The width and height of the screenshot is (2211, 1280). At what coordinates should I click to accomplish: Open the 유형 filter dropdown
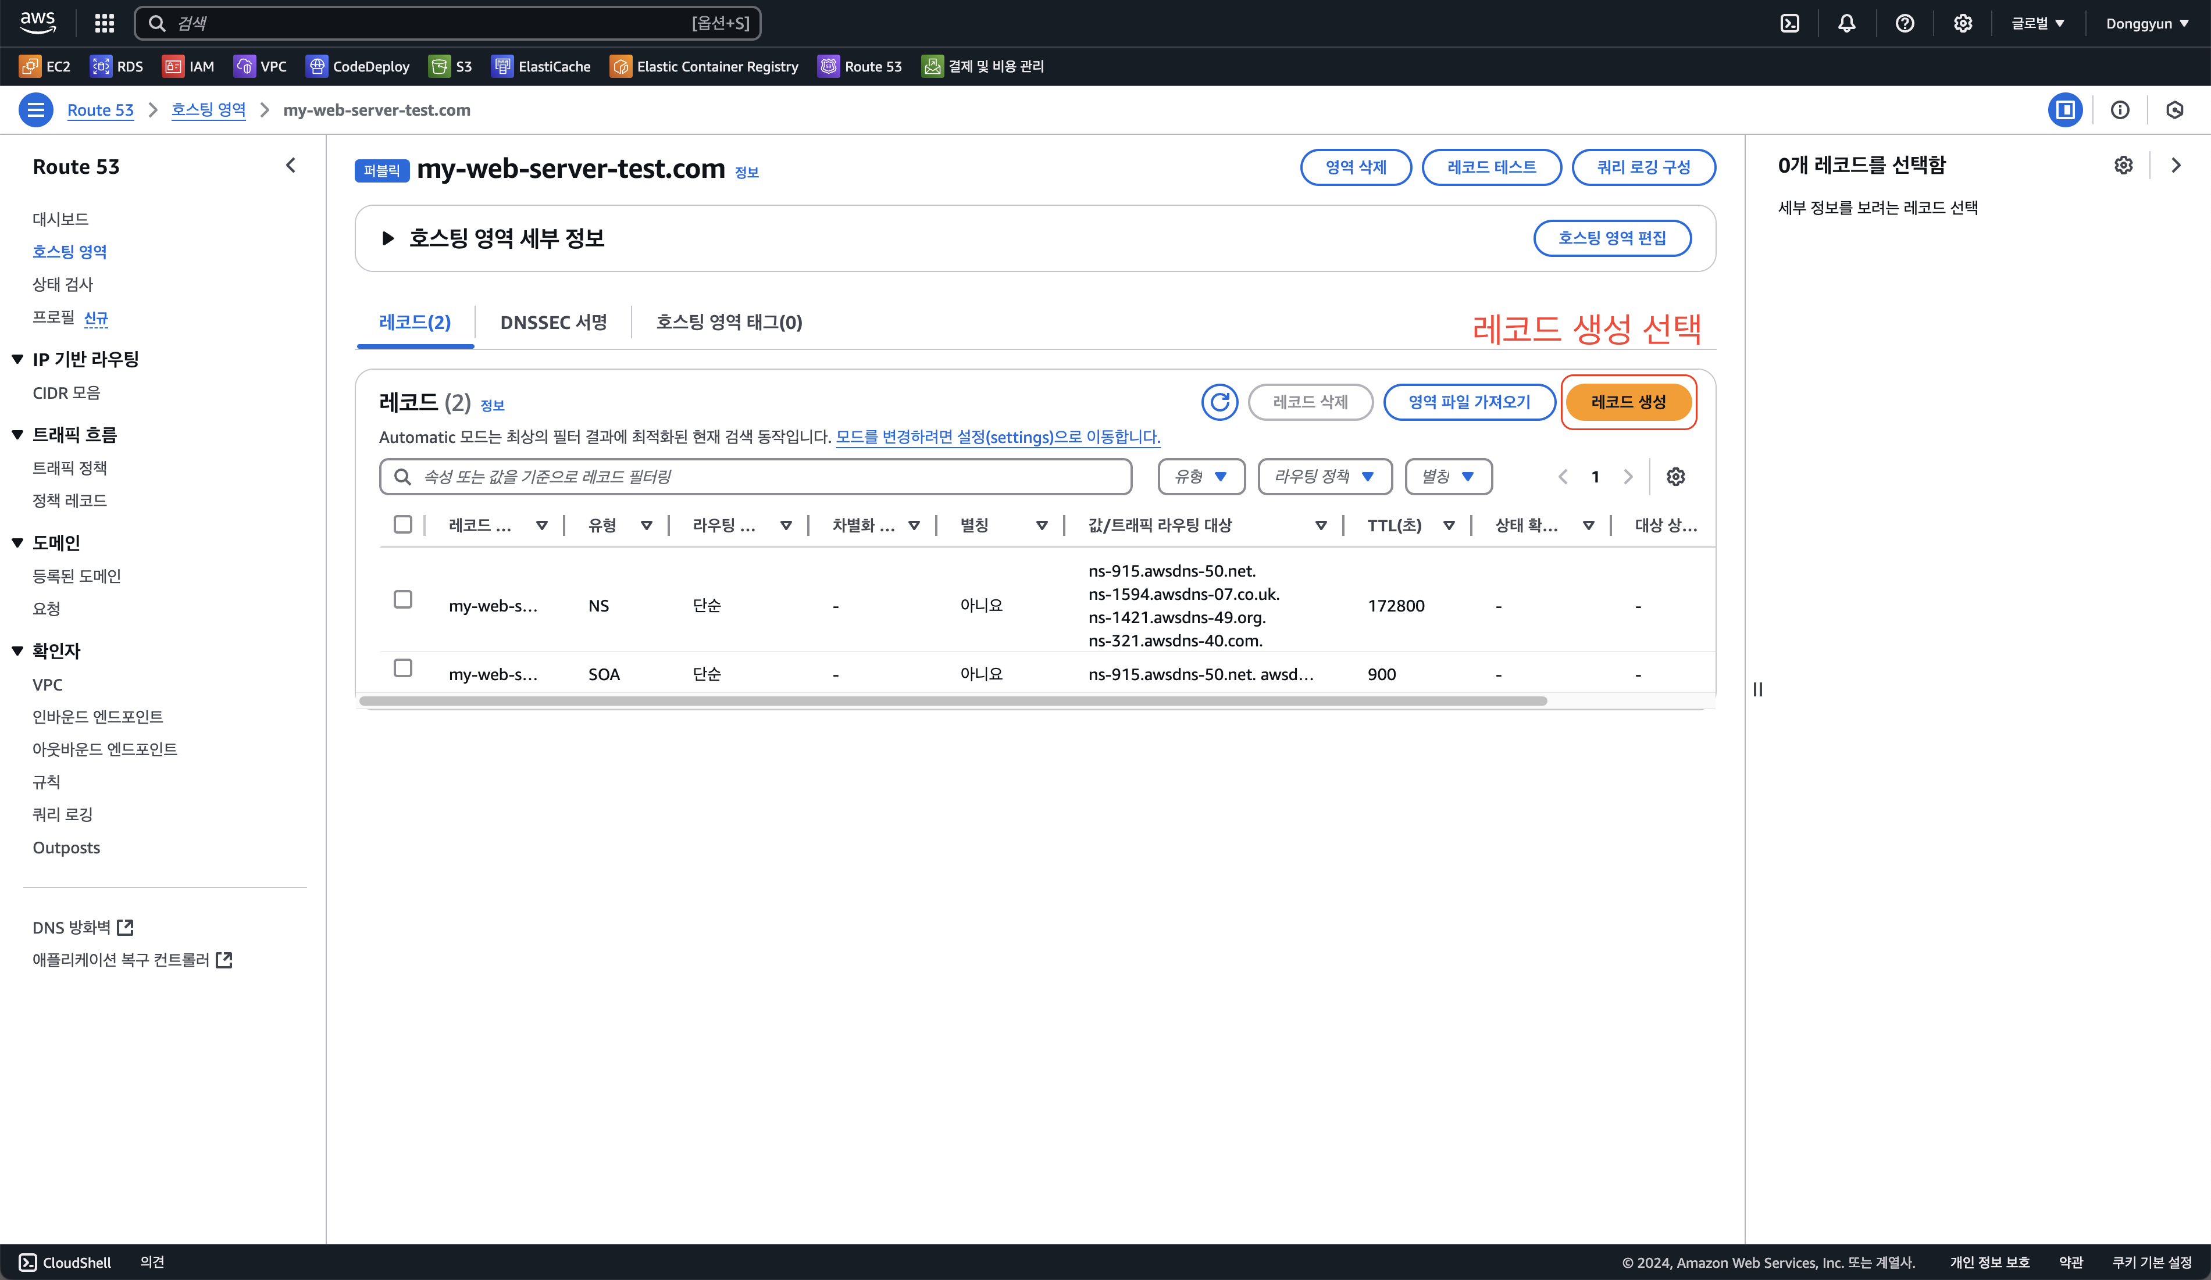[1200, 477]
